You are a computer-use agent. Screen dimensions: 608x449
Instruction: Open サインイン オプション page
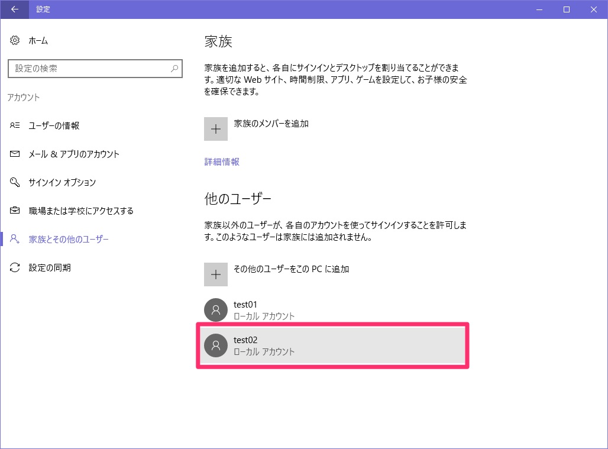coord(62,182)
